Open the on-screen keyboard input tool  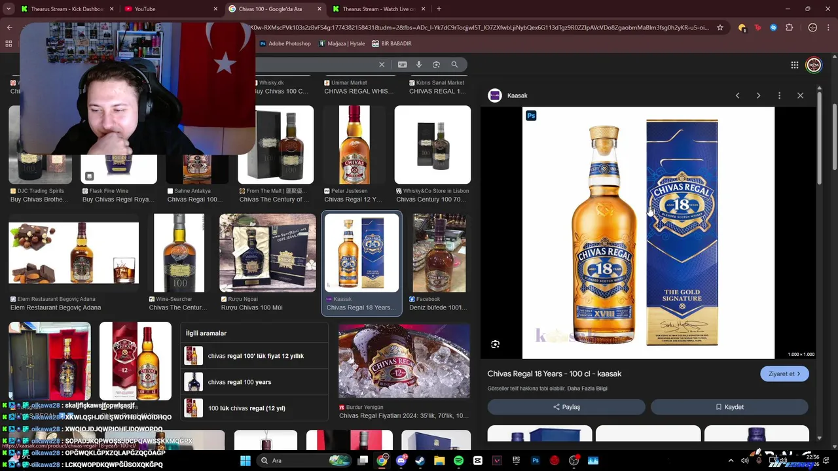(x=402, y=64)
